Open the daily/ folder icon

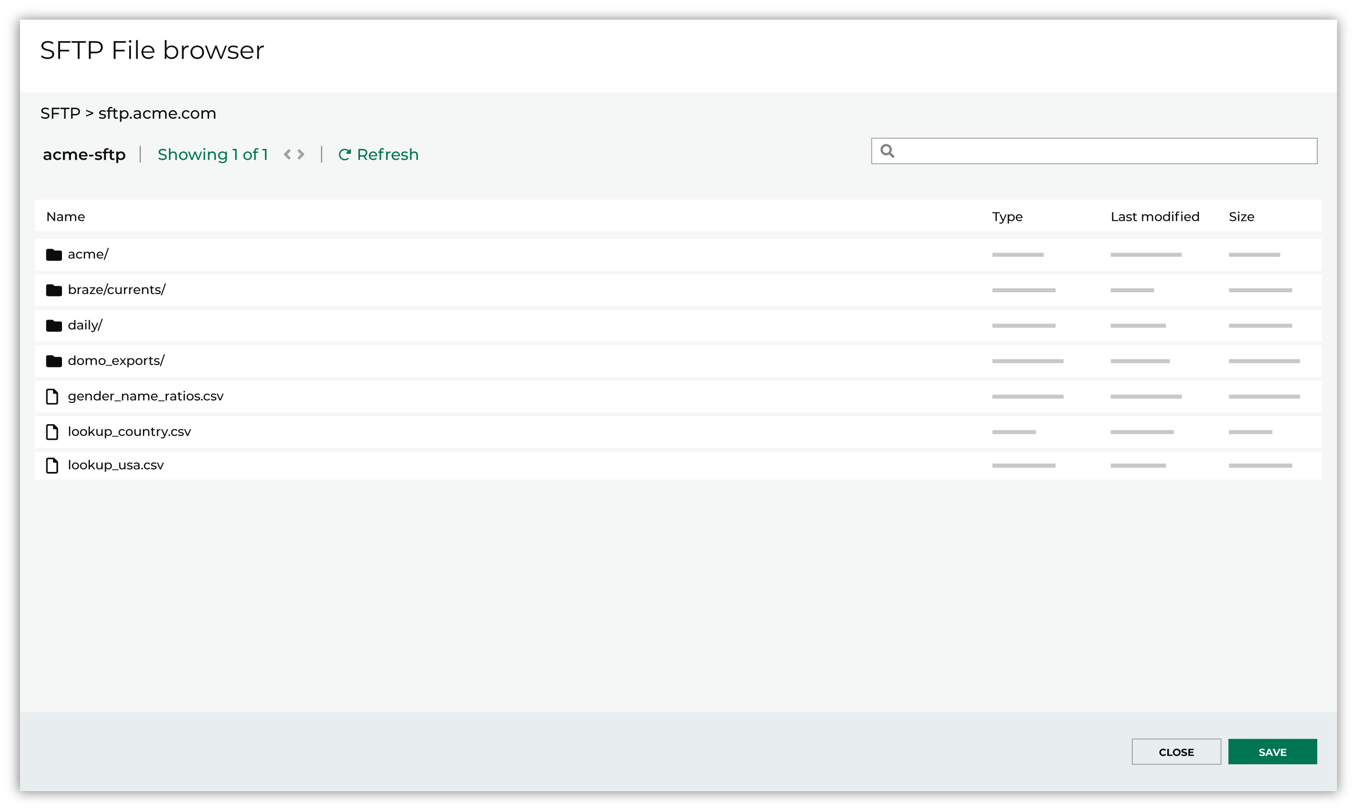coord(53,324)
